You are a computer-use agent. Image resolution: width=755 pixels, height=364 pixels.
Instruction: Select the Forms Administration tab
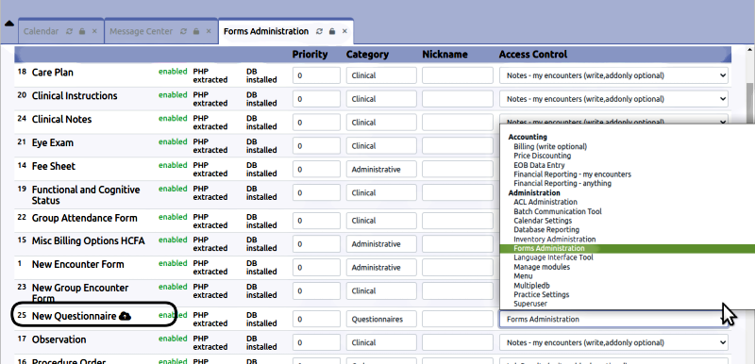tap(266, 31)
